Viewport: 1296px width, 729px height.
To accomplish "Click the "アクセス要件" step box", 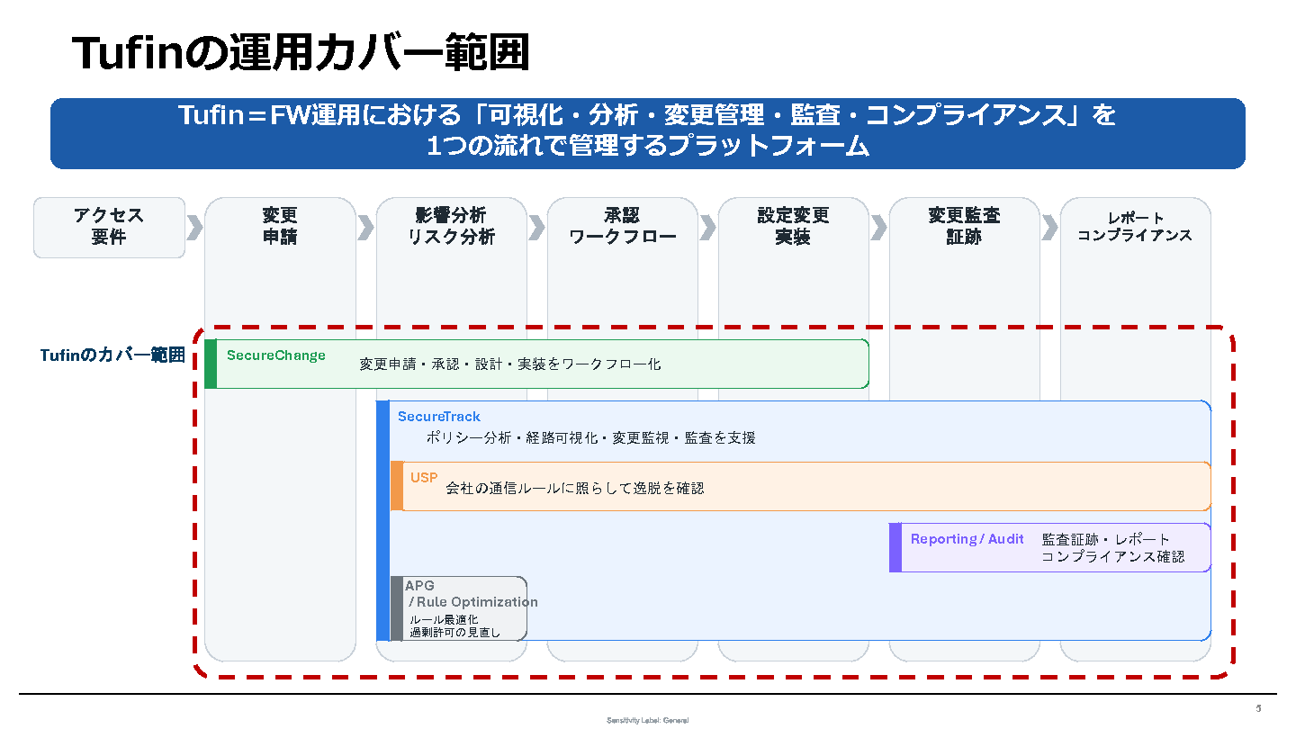I will pos(109,228).
